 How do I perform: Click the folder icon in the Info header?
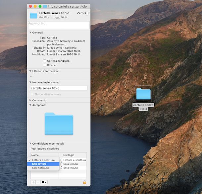(33, 15)
